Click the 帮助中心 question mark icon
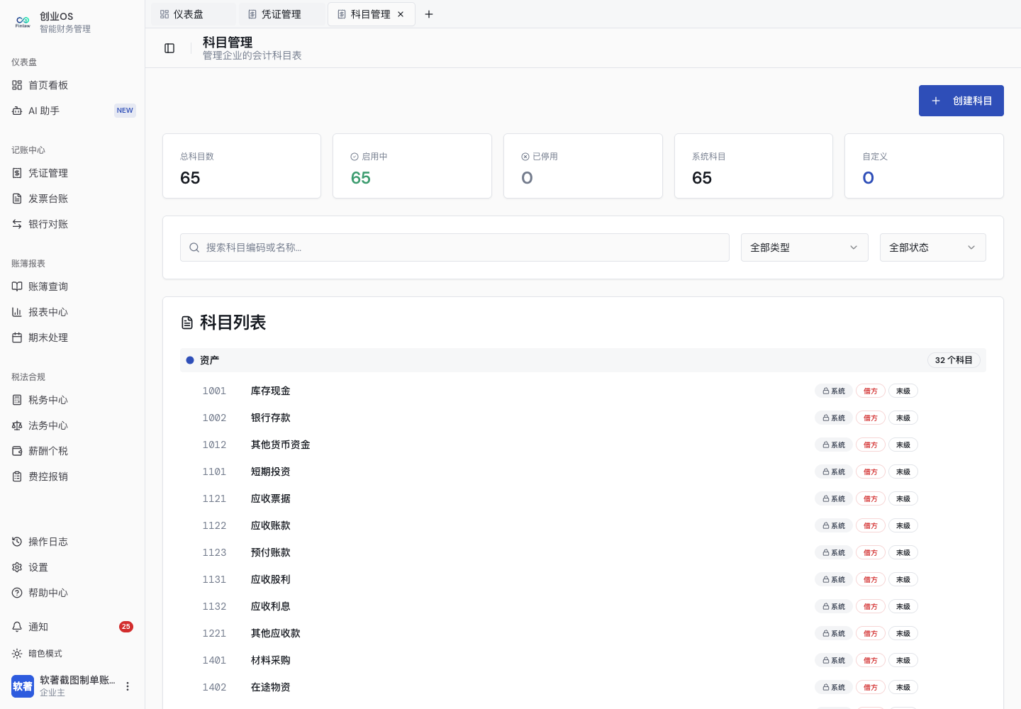The width and height of the screenshot is (1021, 709). click(x=17, y=593)
